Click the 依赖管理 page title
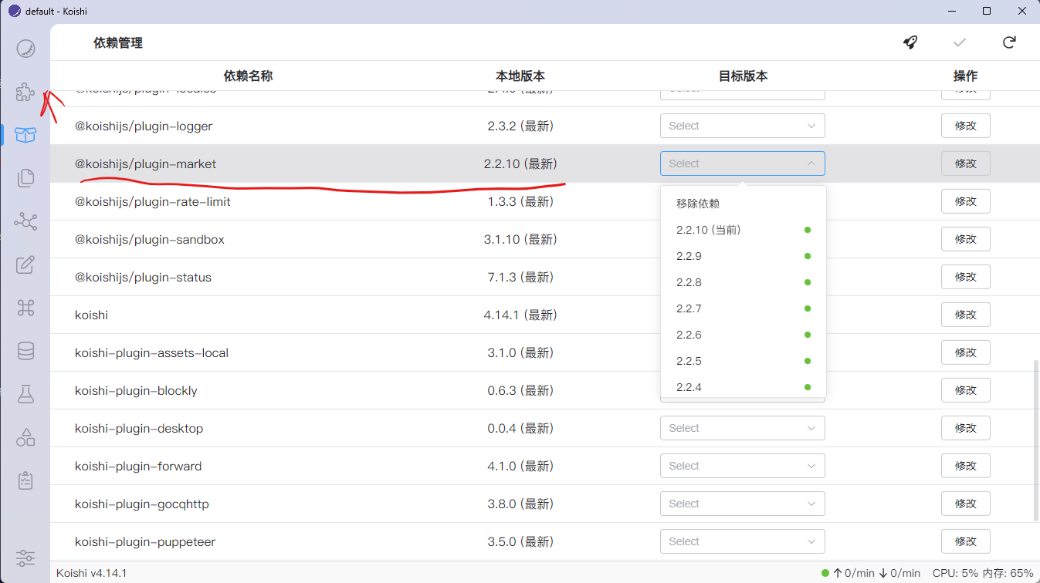The height and width of the screenshot is (583, 1040). click(118, 43)
